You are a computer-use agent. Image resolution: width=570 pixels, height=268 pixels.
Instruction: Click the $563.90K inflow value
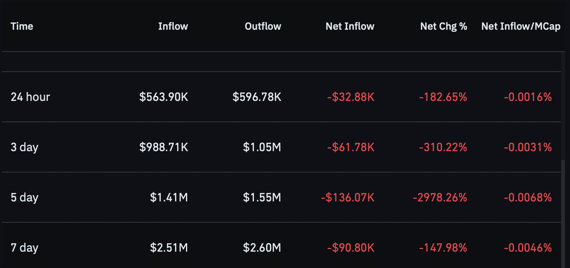164,97
